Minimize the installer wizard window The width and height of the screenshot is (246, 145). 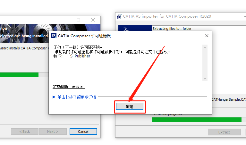64,20
